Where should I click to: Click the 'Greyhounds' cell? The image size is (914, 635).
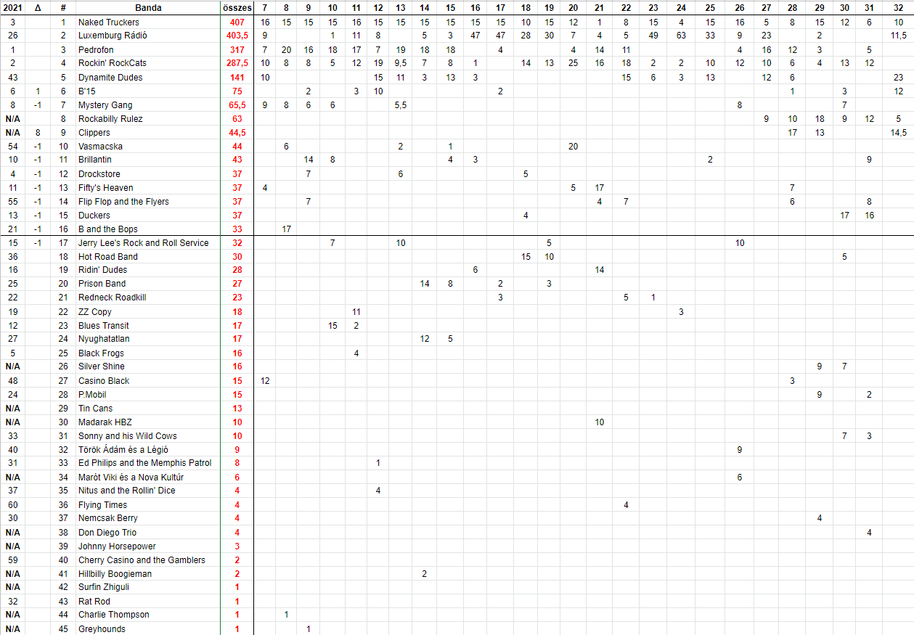point(148,629)
